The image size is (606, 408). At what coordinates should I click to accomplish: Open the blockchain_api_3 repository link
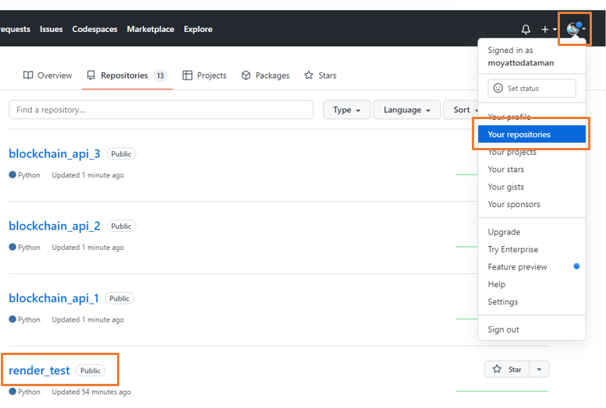click(x=55, y=153)
